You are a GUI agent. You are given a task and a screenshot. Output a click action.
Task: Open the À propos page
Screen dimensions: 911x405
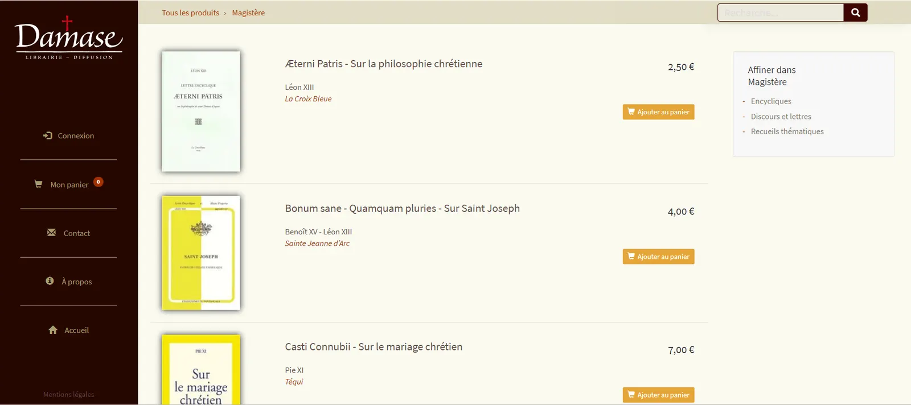68,282
